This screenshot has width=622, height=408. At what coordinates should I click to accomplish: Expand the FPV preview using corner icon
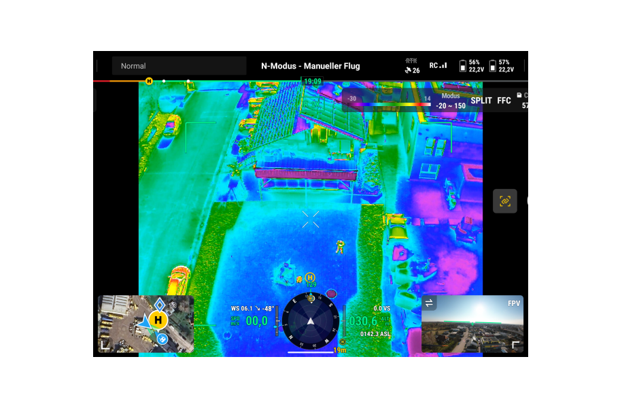(x=516, y=345)
